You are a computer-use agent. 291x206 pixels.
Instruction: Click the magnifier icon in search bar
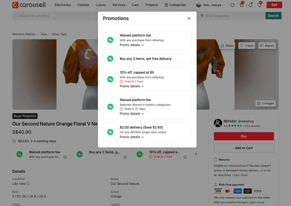[x=17, y=16]
